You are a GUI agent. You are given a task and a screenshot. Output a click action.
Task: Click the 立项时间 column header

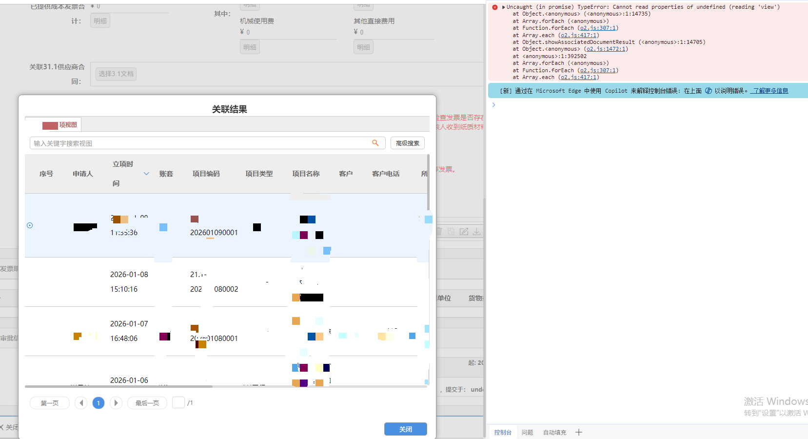123,174
